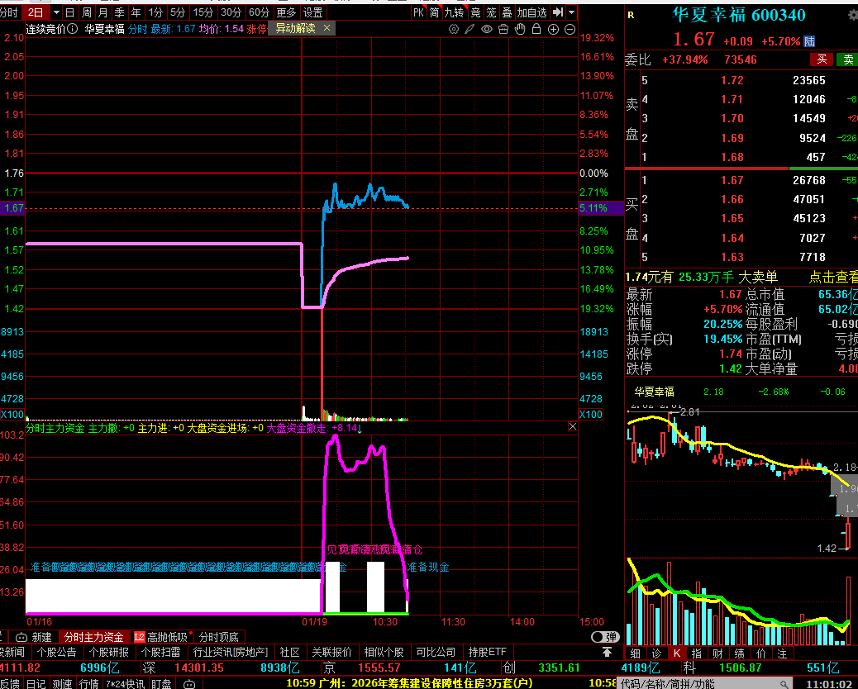The height and width of the screenshot is (689, 858).
Task: Click robot icon in bottom status bar
Action: click(189, 684)
